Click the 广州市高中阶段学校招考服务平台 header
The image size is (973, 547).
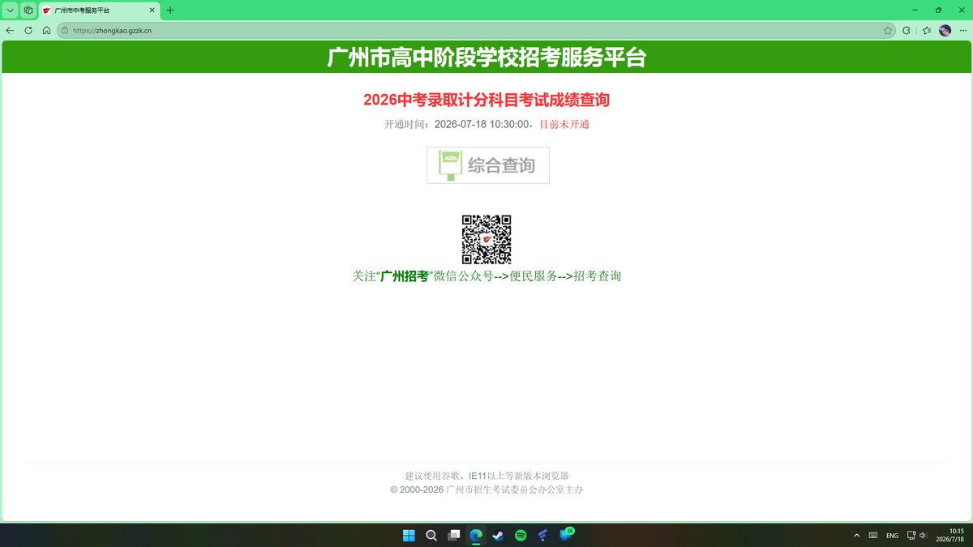coord(486,58)
